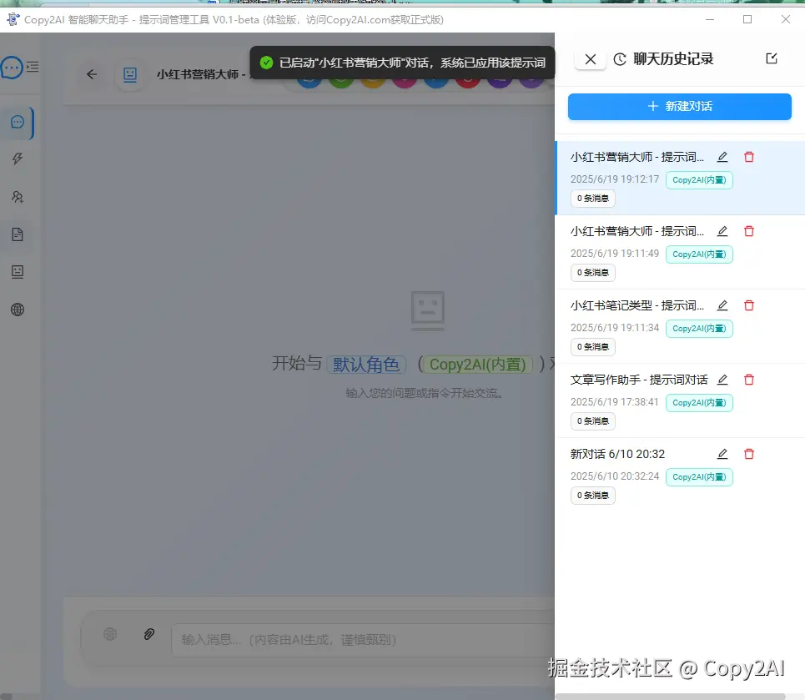The image size is (805, 700).
Task: Click the 新建对话 button
Action: (x=679, y=106)
